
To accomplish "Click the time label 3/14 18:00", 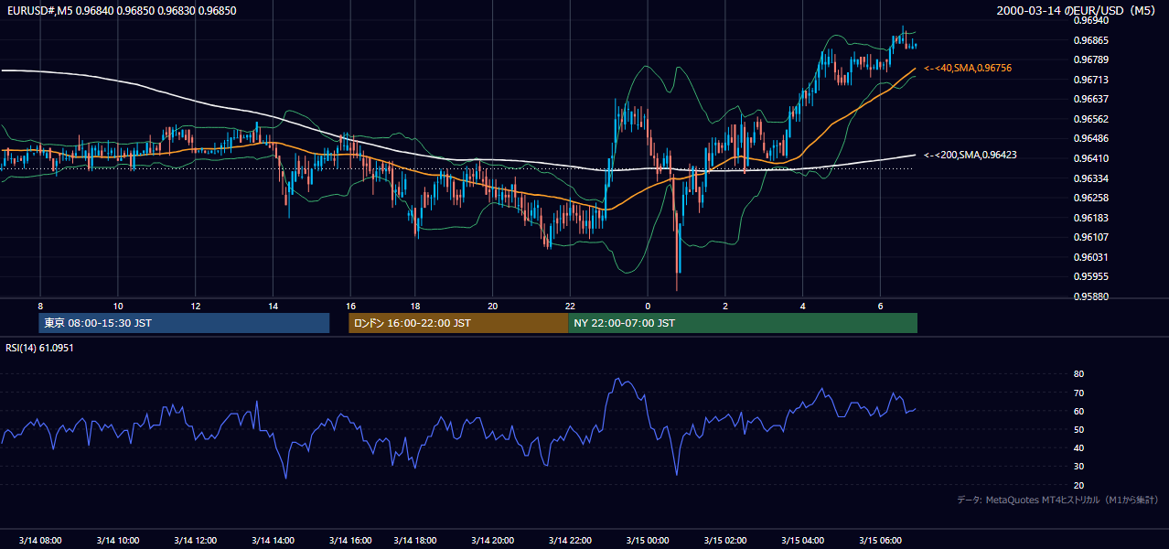I will [415, 541].
